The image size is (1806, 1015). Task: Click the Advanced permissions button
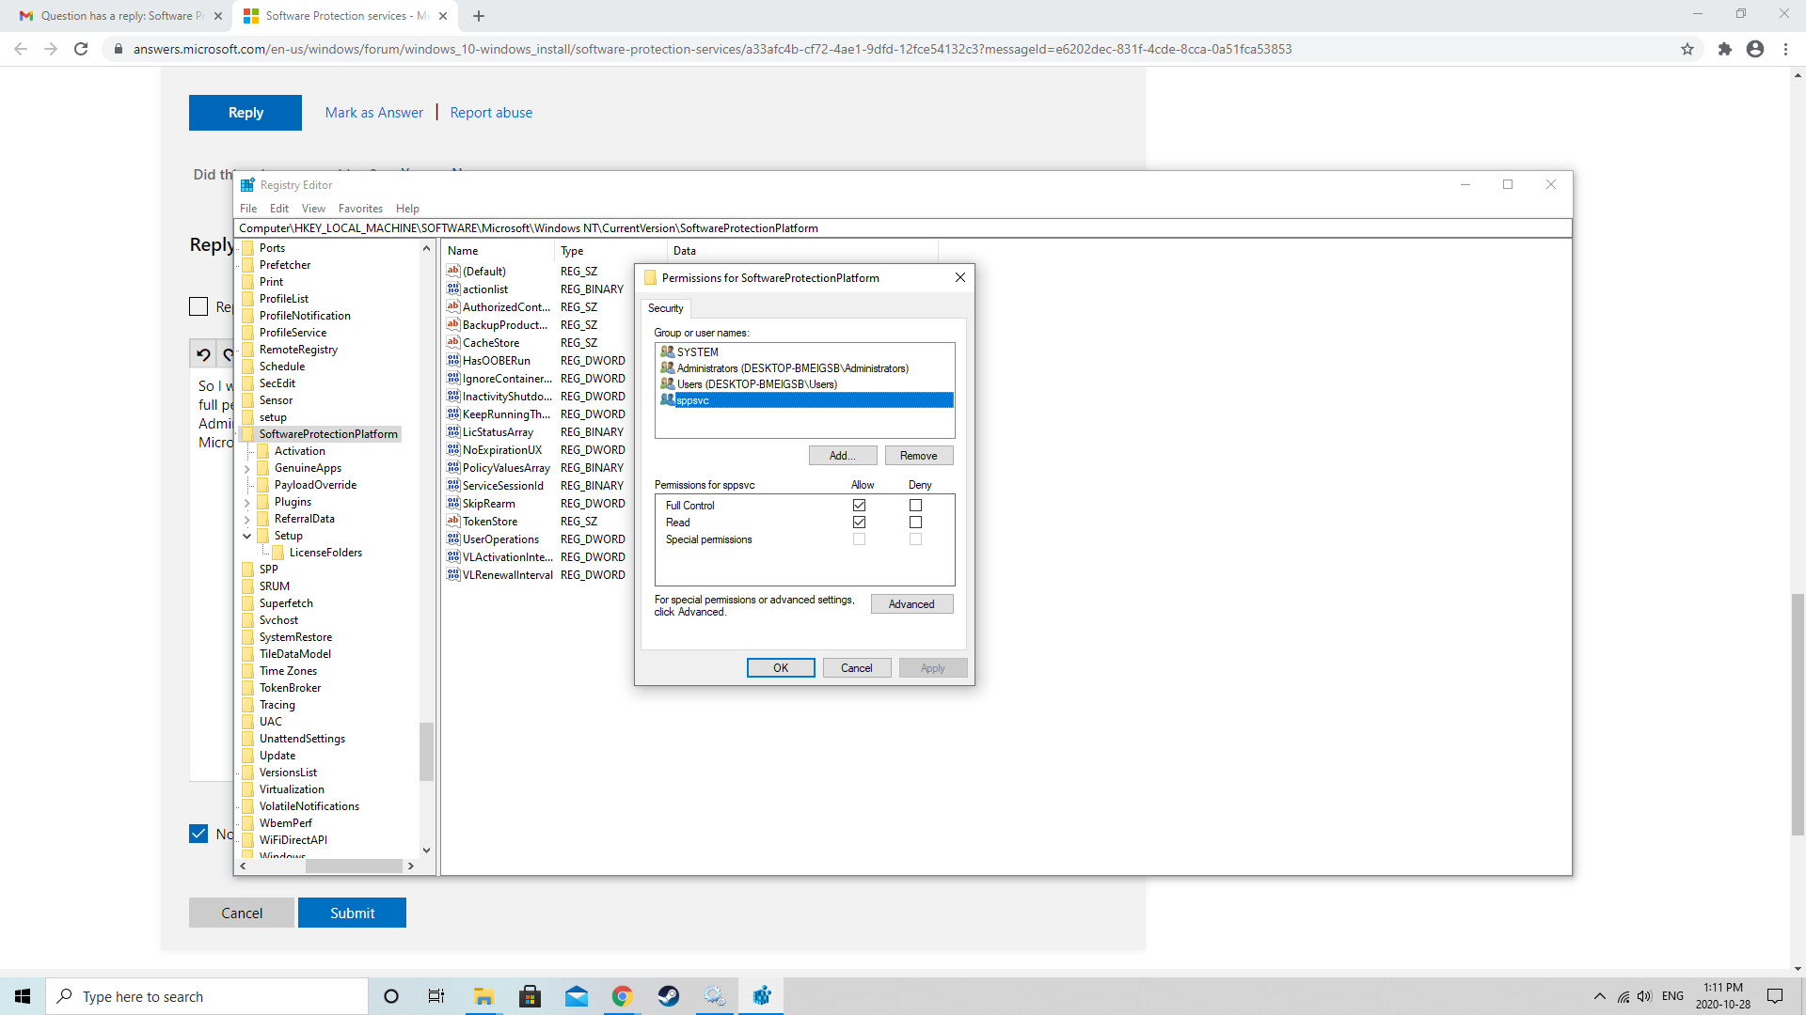[911, 604]
